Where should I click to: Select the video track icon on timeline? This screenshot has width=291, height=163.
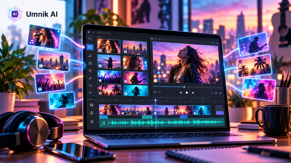click(91, 105)
